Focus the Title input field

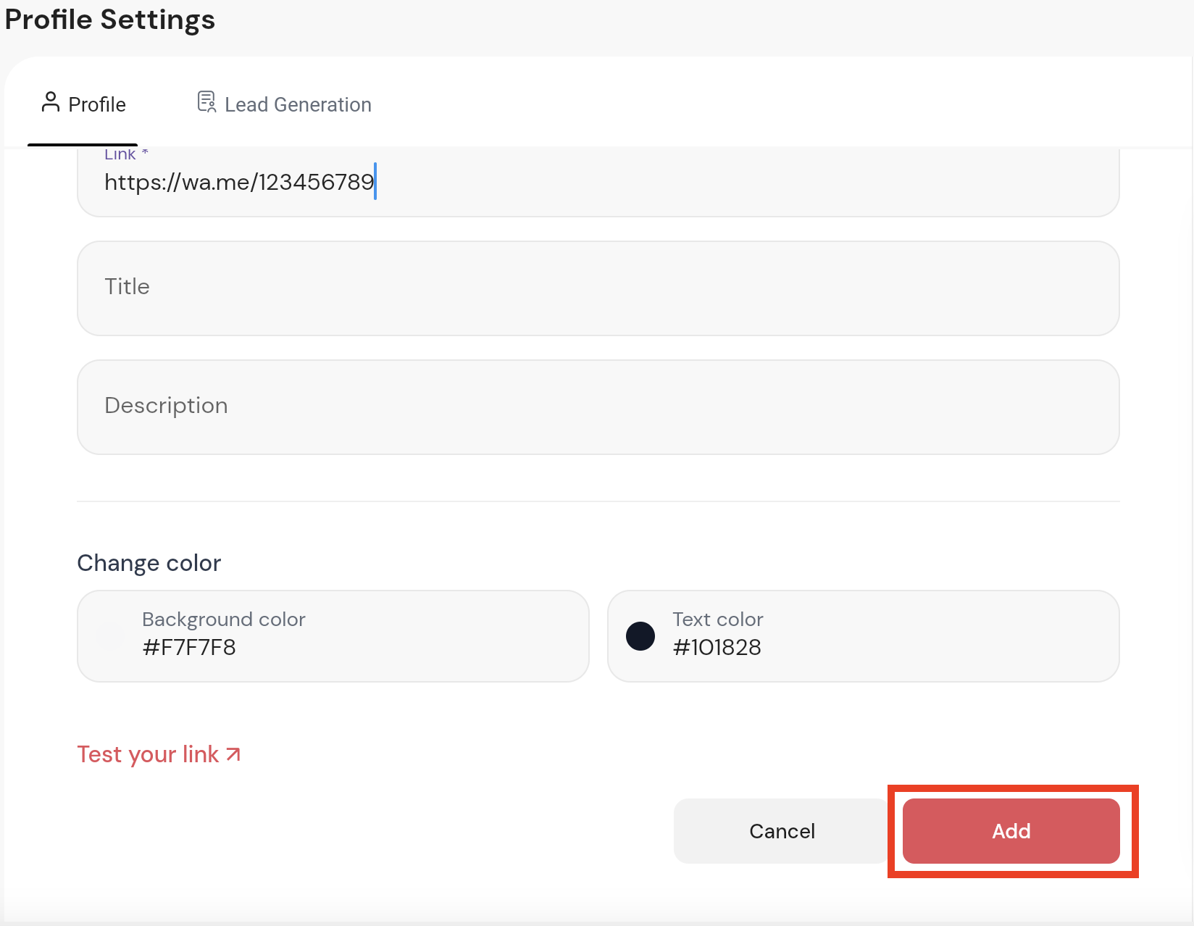pos(598,288)
